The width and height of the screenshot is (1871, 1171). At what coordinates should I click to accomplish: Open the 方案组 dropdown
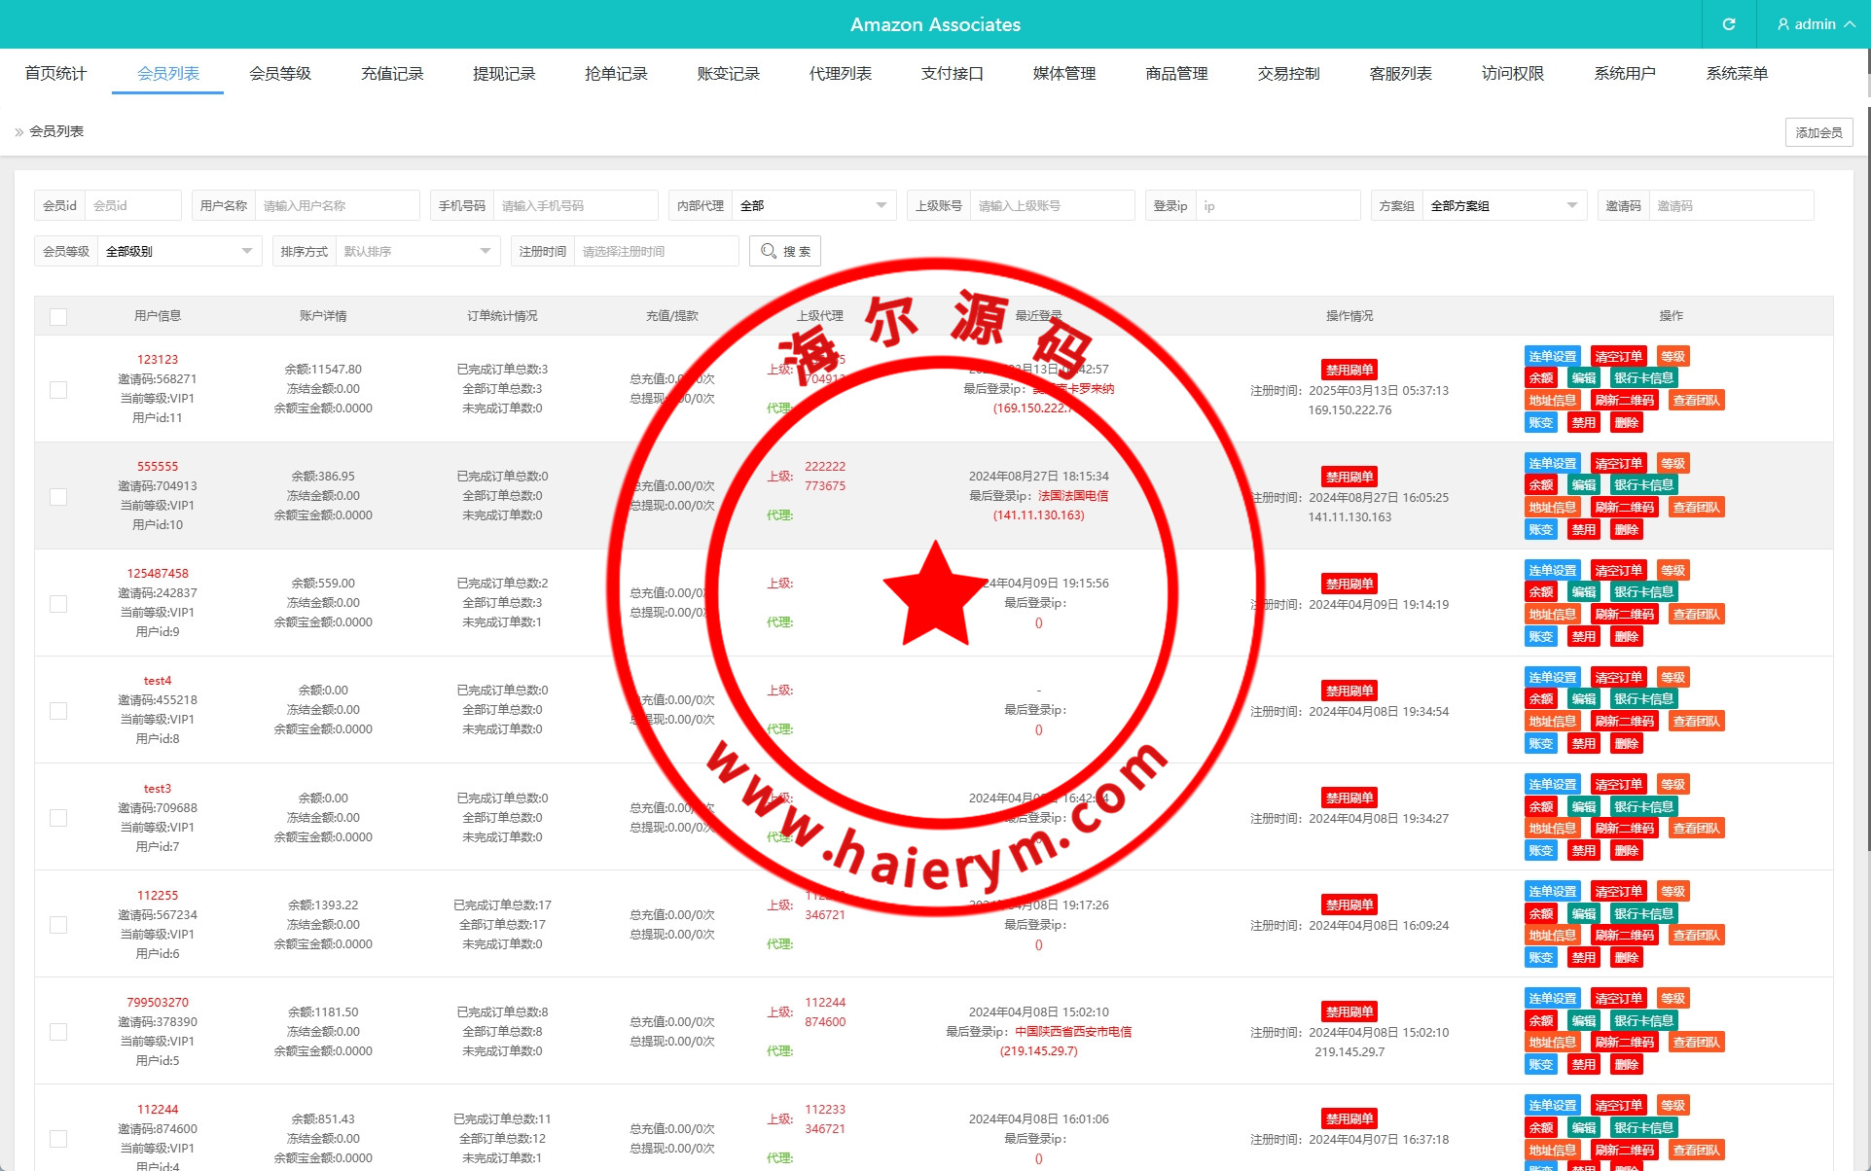click(1503, 206)
